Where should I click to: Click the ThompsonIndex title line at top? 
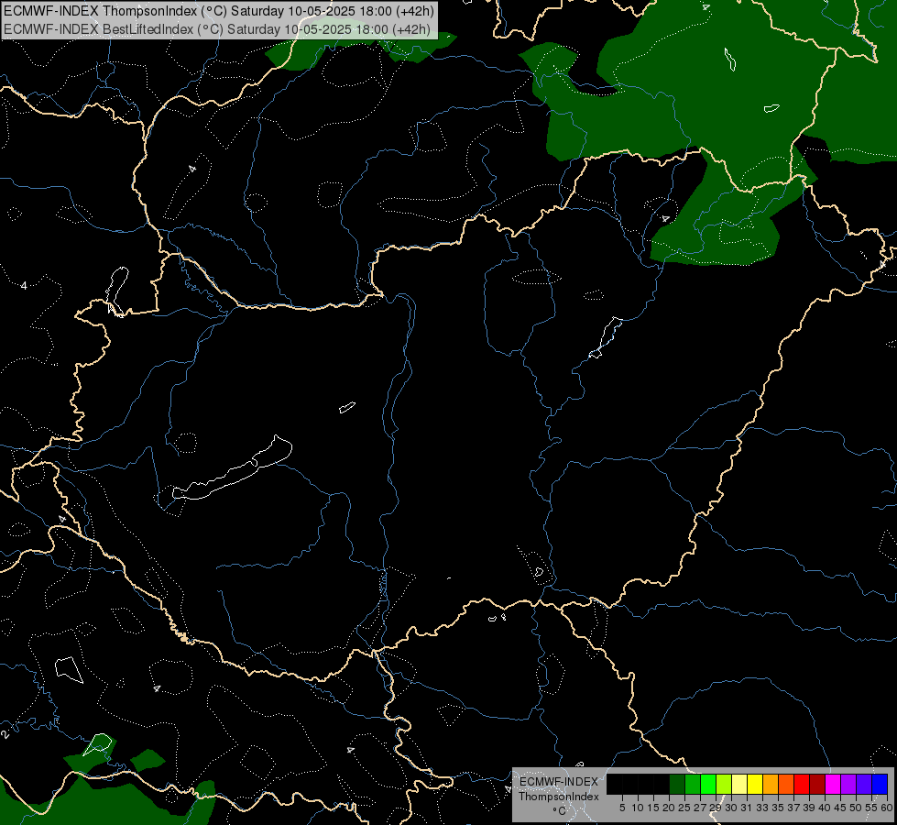pyautogui.click(x=219, y=11)
